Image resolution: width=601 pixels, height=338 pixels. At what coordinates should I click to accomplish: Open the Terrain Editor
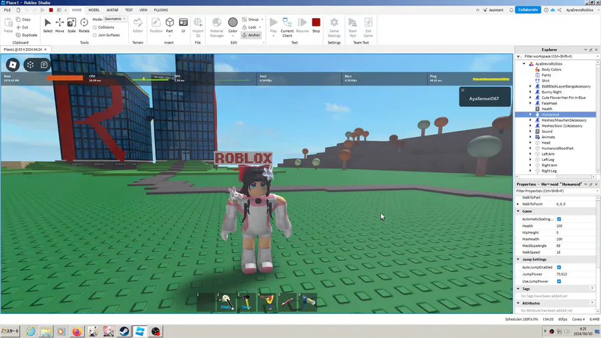(x=138, y=25)
